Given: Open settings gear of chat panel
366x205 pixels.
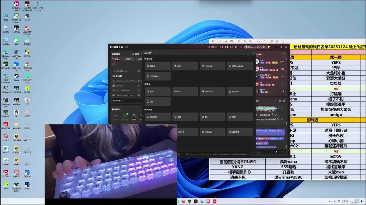Looking at the screenshot, I should click(280, 101).
